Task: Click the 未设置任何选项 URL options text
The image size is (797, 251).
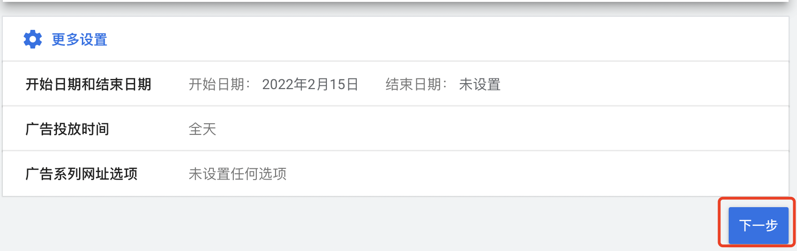Action: [238, 174]
